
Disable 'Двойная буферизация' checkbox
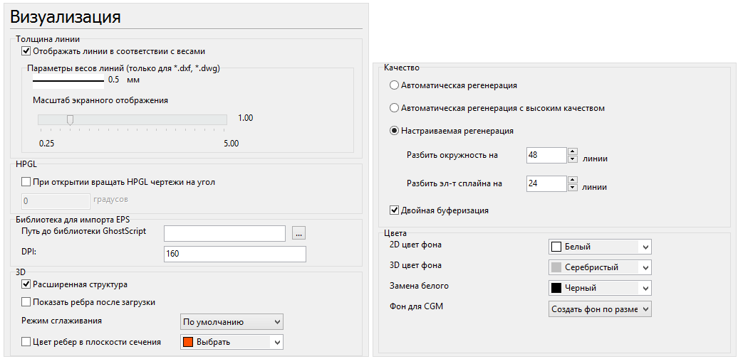394,210
